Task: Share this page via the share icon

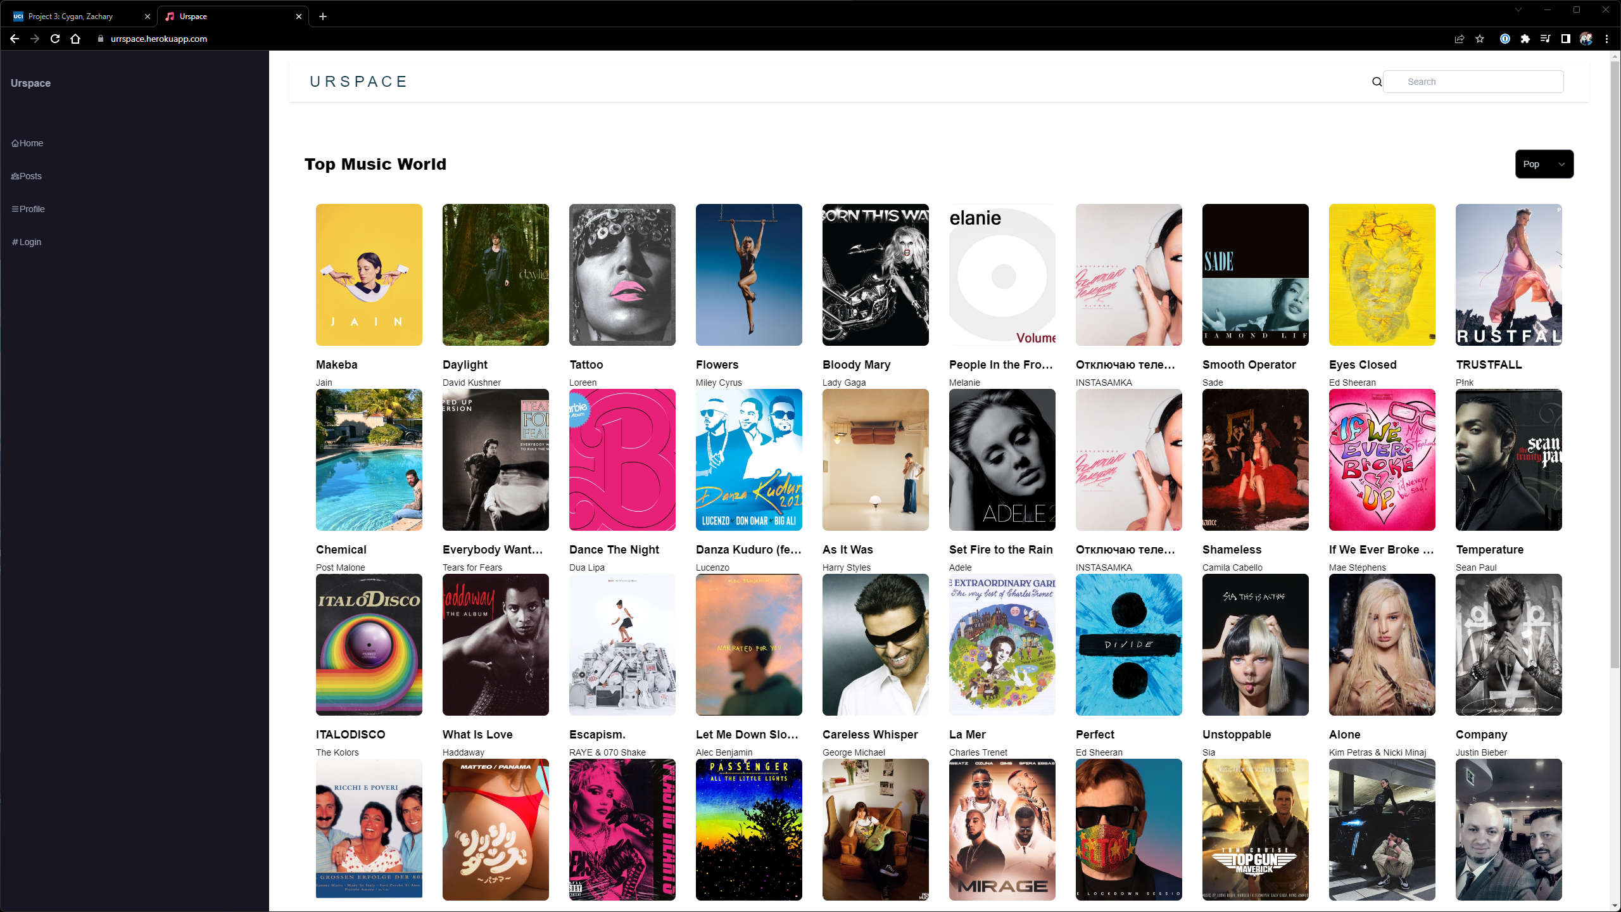Action: (1460, 39)
